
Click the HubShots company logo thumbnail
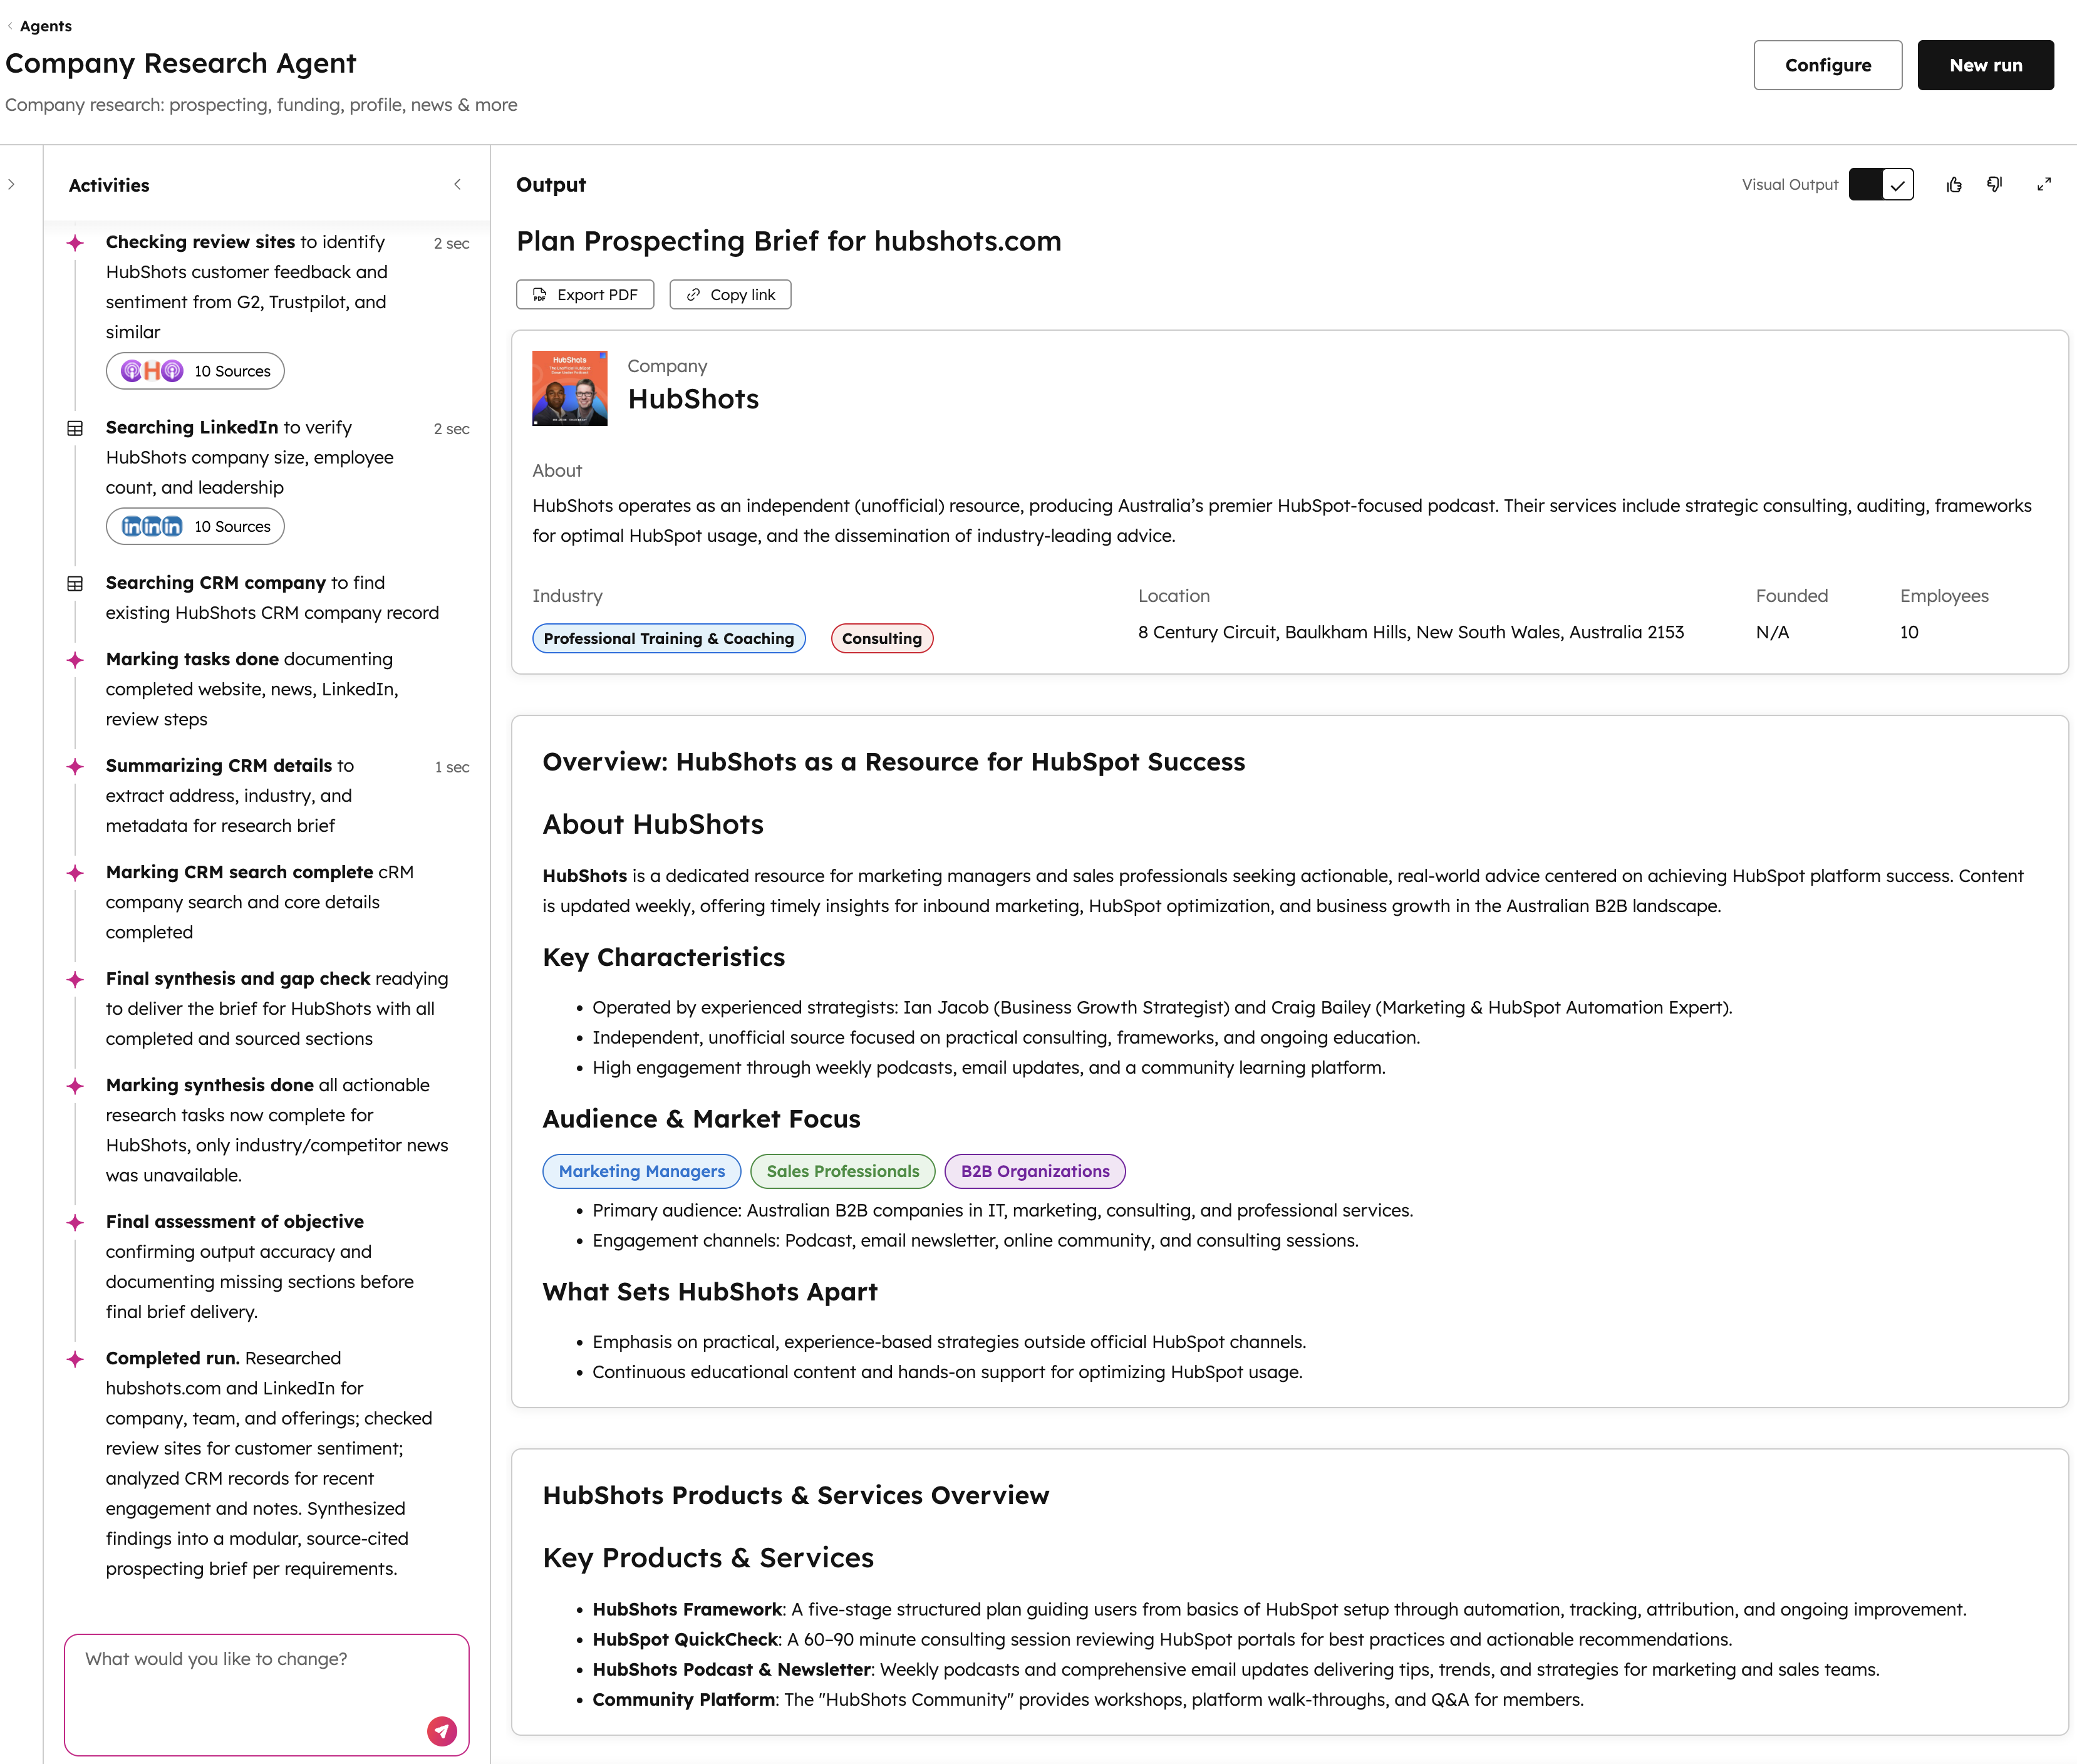[x=569, y=388]
